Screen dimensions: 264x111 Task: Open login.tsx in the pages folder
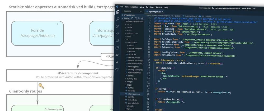click(130, 97)
